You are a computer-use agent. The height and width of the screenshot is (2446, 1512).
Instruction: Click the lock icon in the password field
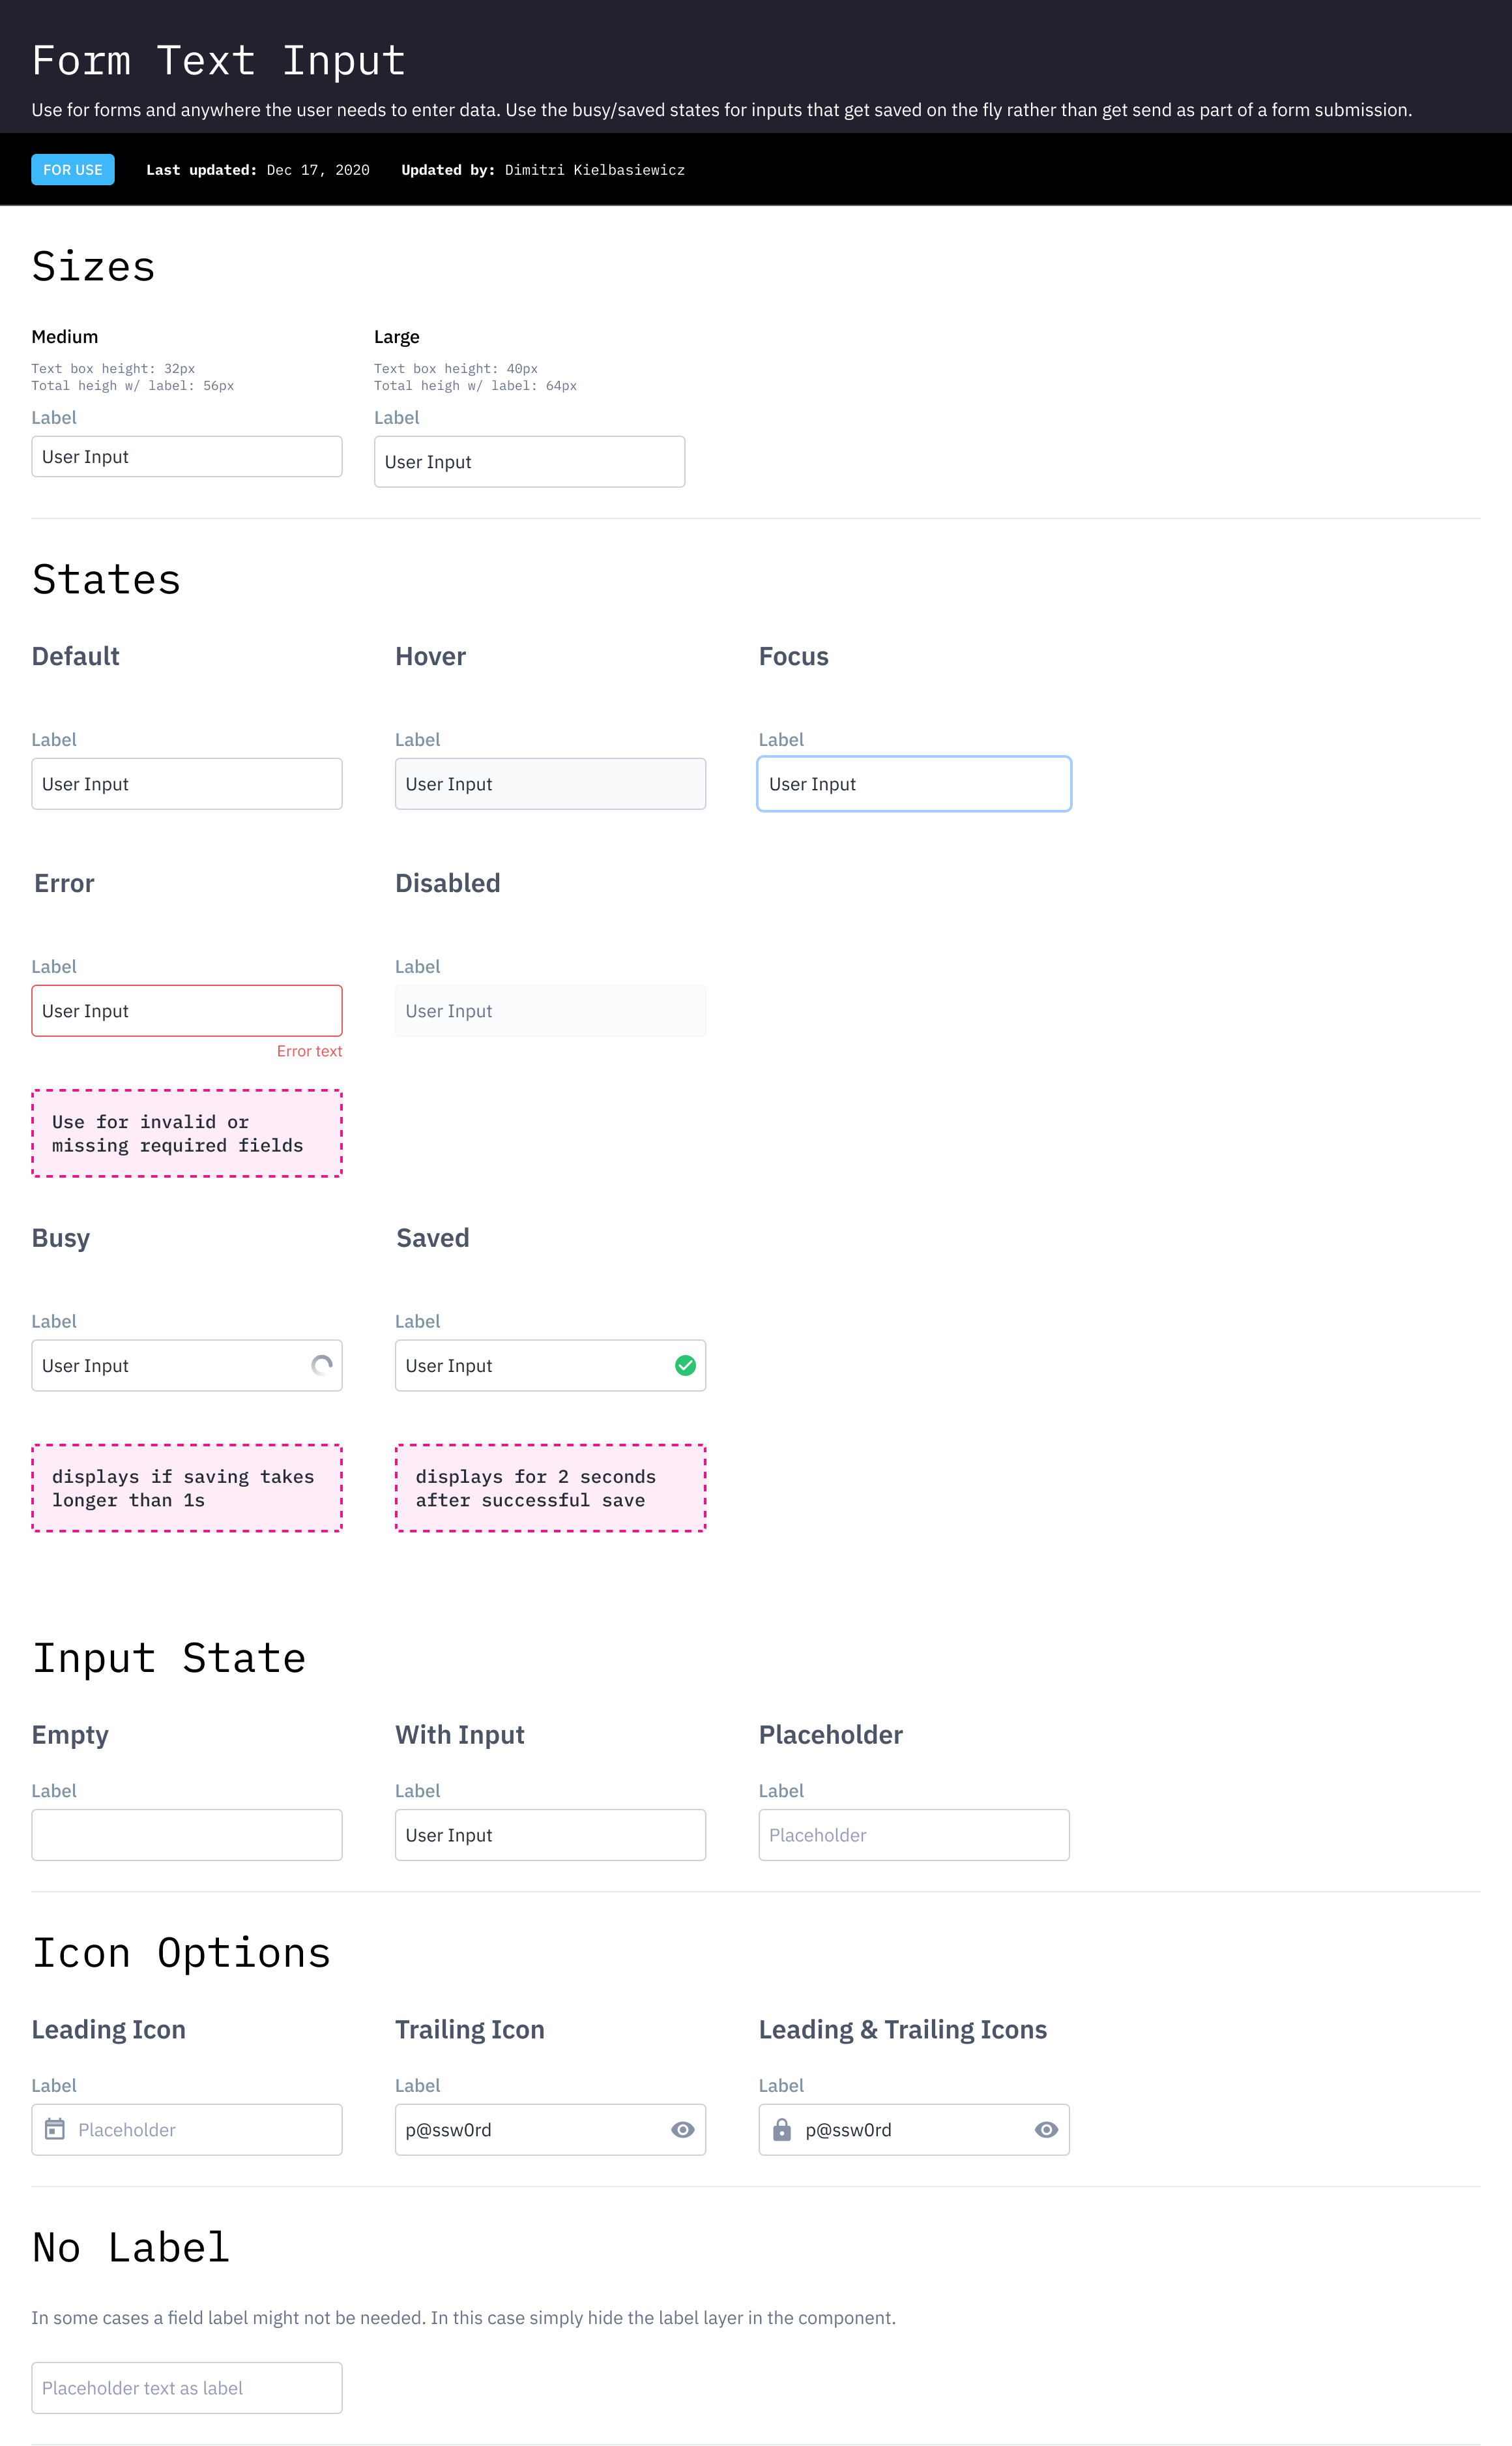[782, 2129]
